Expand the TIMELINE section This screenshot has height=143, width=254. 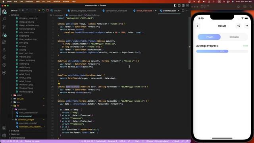[15, 134]
